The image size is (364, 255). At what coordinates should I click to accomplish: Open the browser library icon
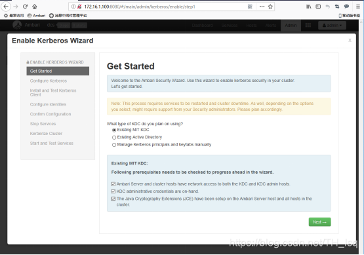click(309, 7)
